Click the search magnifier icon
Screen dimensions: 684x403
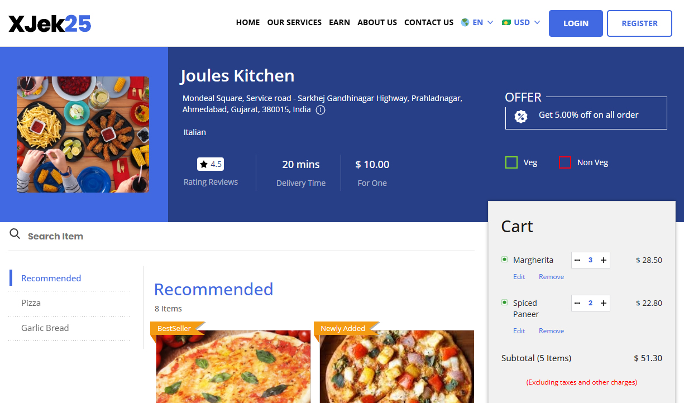click(x=15, y=234)
